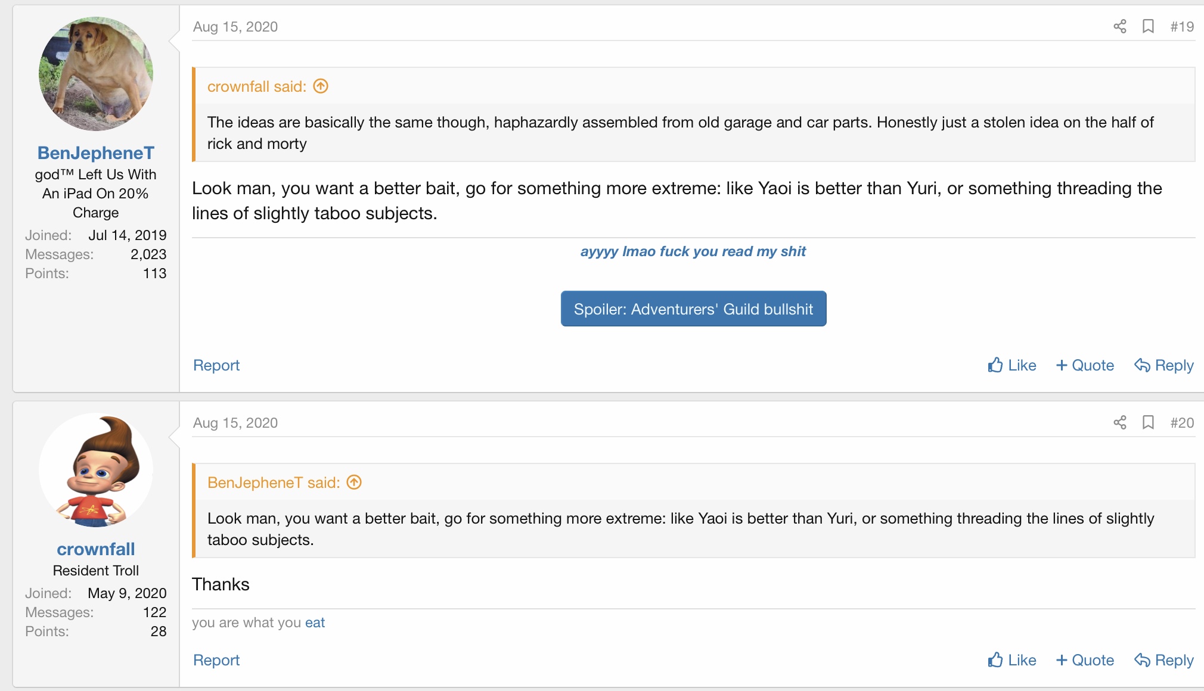Open the 'ayyyy lmao' signature link
1204x691 pixels.
(693, 251)
